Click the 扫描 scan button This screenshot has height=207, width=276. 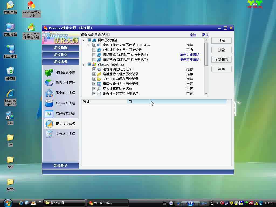point(221,41)
